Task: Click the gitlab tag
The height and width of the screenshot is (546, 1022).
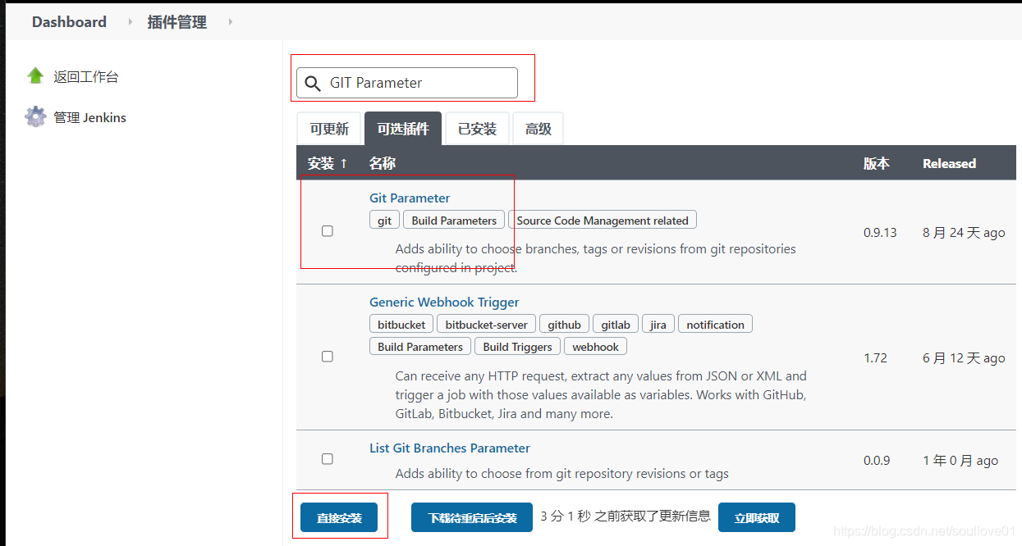Action: click(616, 325)
